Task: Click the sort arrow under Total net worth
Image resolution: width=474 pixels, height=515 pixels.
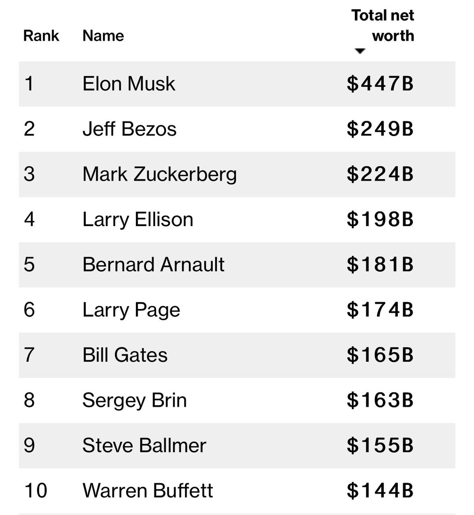Action: [360, 51]
